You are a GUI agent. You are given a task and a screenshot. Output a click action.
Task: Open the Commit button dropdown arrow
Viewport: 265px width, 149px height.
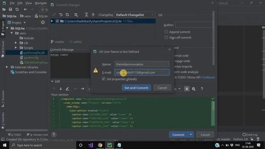tap(190, 135)
